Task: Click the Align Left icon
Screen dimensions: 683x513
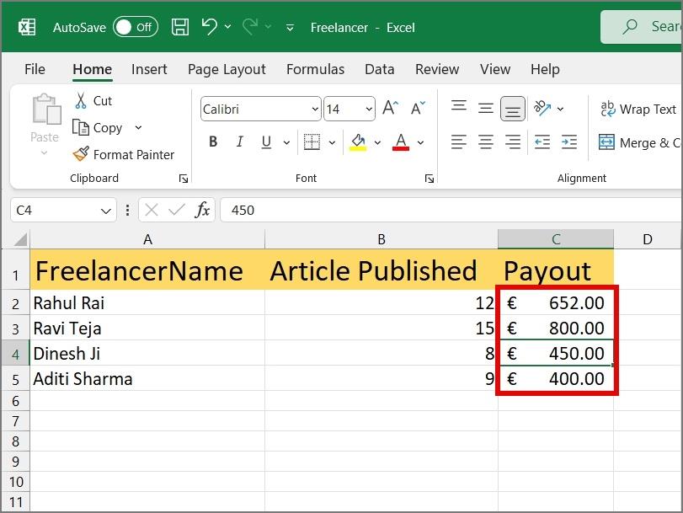Action: [459, 142]
